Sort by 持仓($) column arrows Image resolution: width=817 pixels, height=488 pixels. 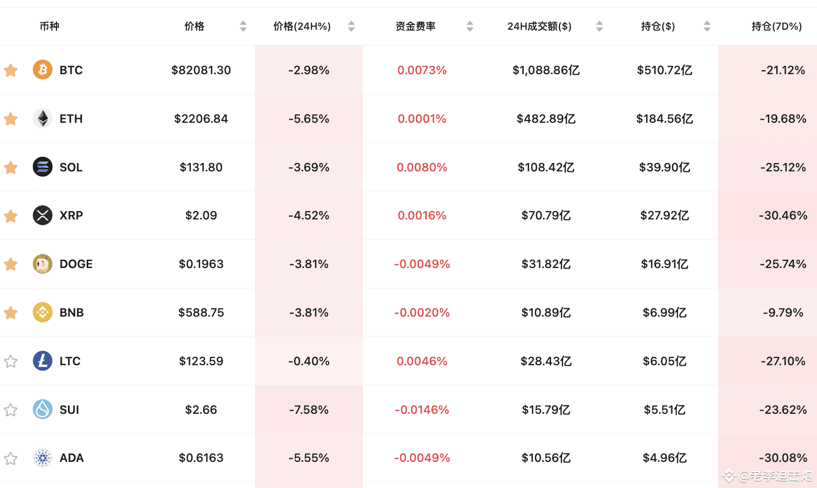[x=706, y=26]
